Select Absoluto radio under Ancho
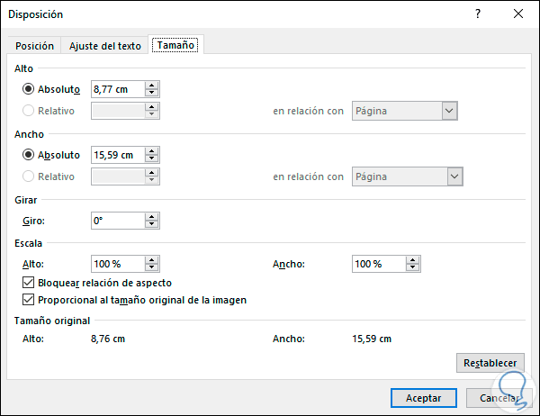Image resolution: width=540 pixels, height=416 pixels. coord(29,155)
